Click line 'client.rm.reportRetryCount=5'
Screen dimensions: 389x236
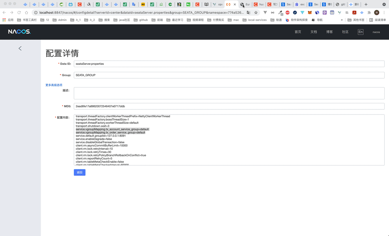pyautogui.click(x=94, y=158)
